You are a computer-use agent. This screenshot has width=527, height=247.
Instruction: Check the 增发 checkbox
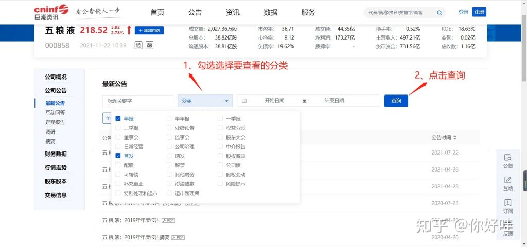pyautogui.click(x=169, y=156)
